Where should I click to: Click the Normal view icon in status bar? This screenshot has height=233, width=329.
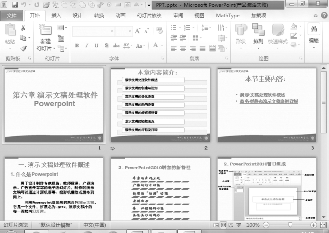(216, 225)
